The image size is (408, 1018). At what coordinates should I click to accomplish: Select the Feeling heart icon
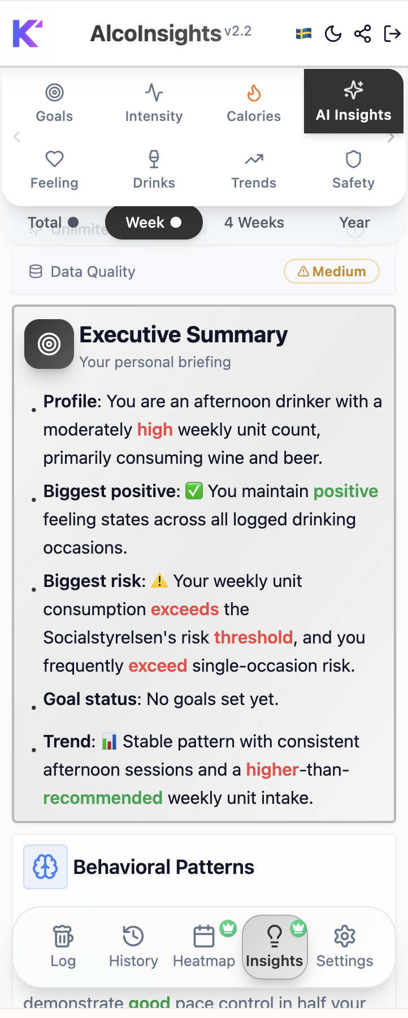(x=54, y=159)
